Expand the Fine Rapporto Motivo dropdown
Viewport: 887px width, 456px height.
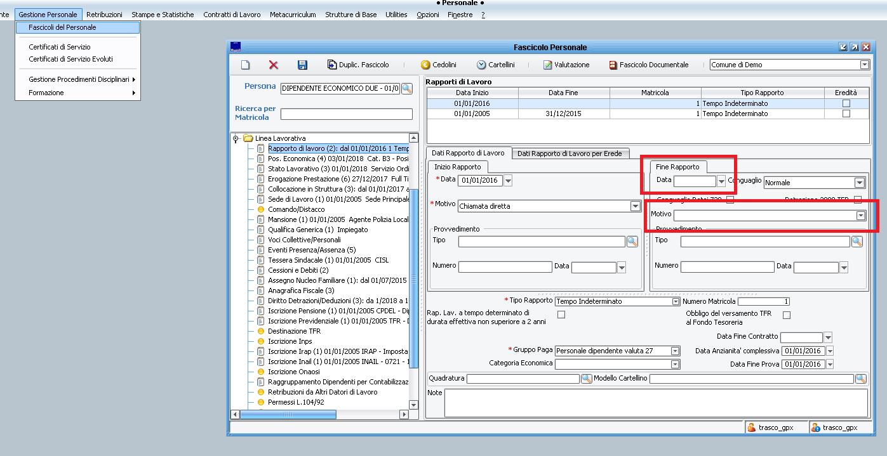click(x=860, y=216)
